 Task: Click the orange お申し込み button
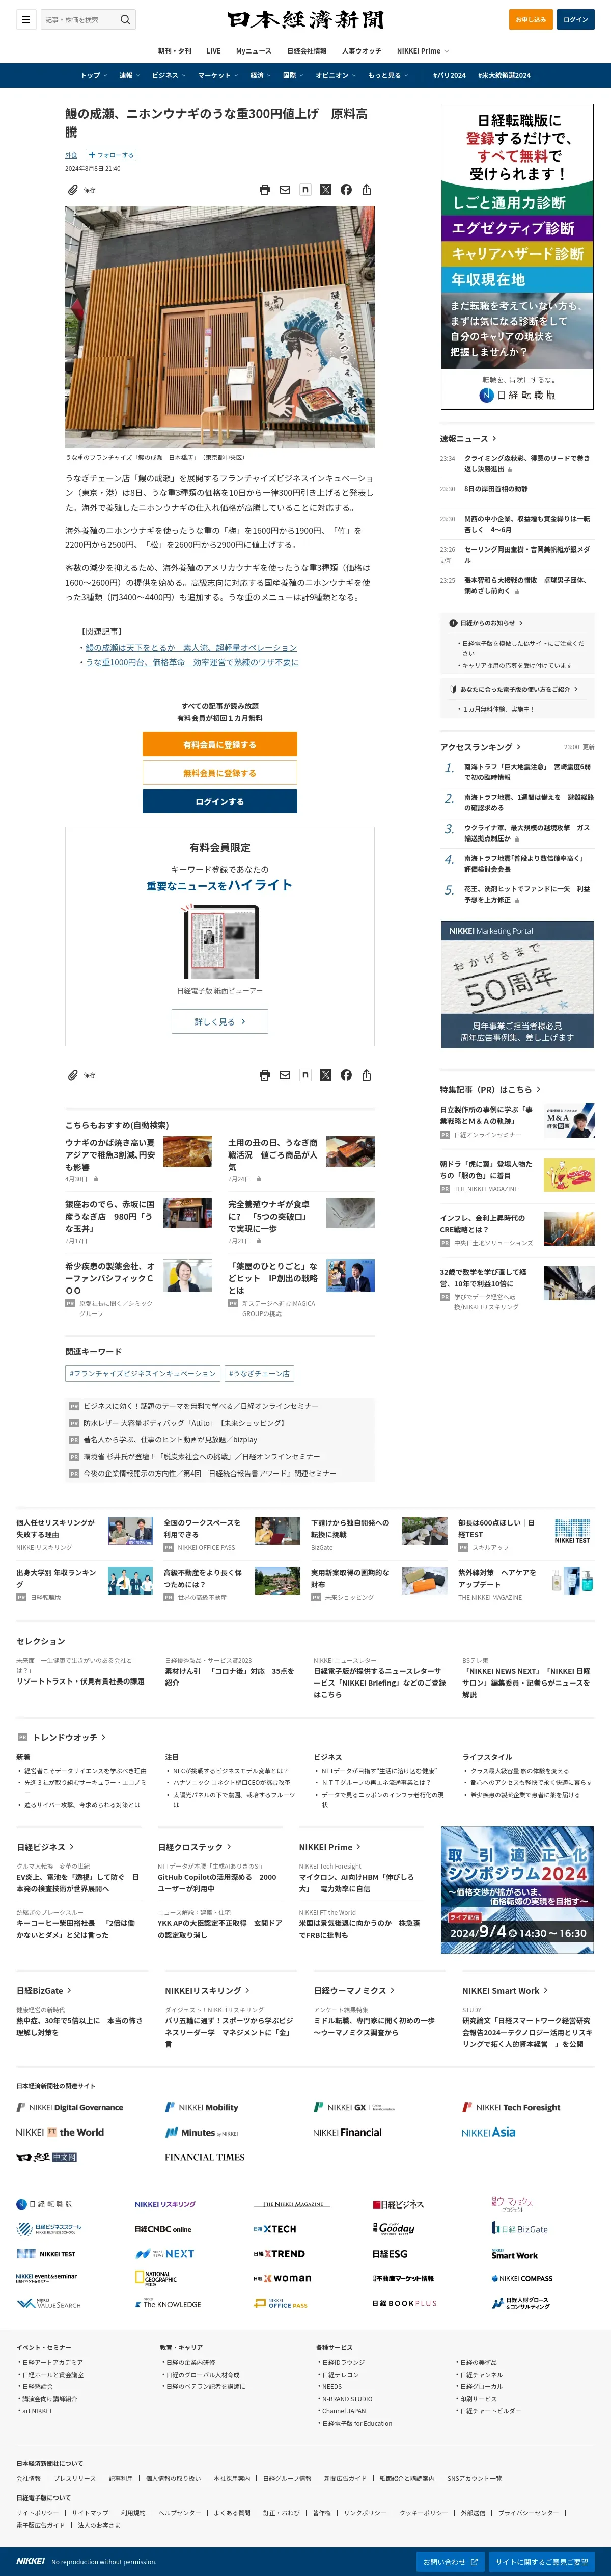pyautogui.click(x=531, y=19)
